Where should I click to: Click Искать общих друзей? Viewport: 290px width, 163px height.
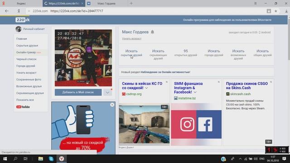[263, 53]
